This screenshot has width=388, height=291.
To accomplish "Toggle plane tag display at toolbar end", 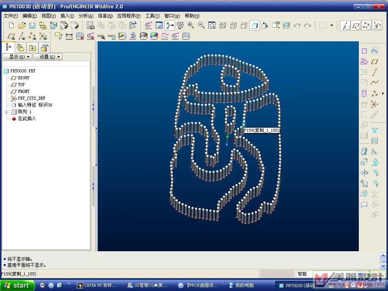I will tap(356, 25).
